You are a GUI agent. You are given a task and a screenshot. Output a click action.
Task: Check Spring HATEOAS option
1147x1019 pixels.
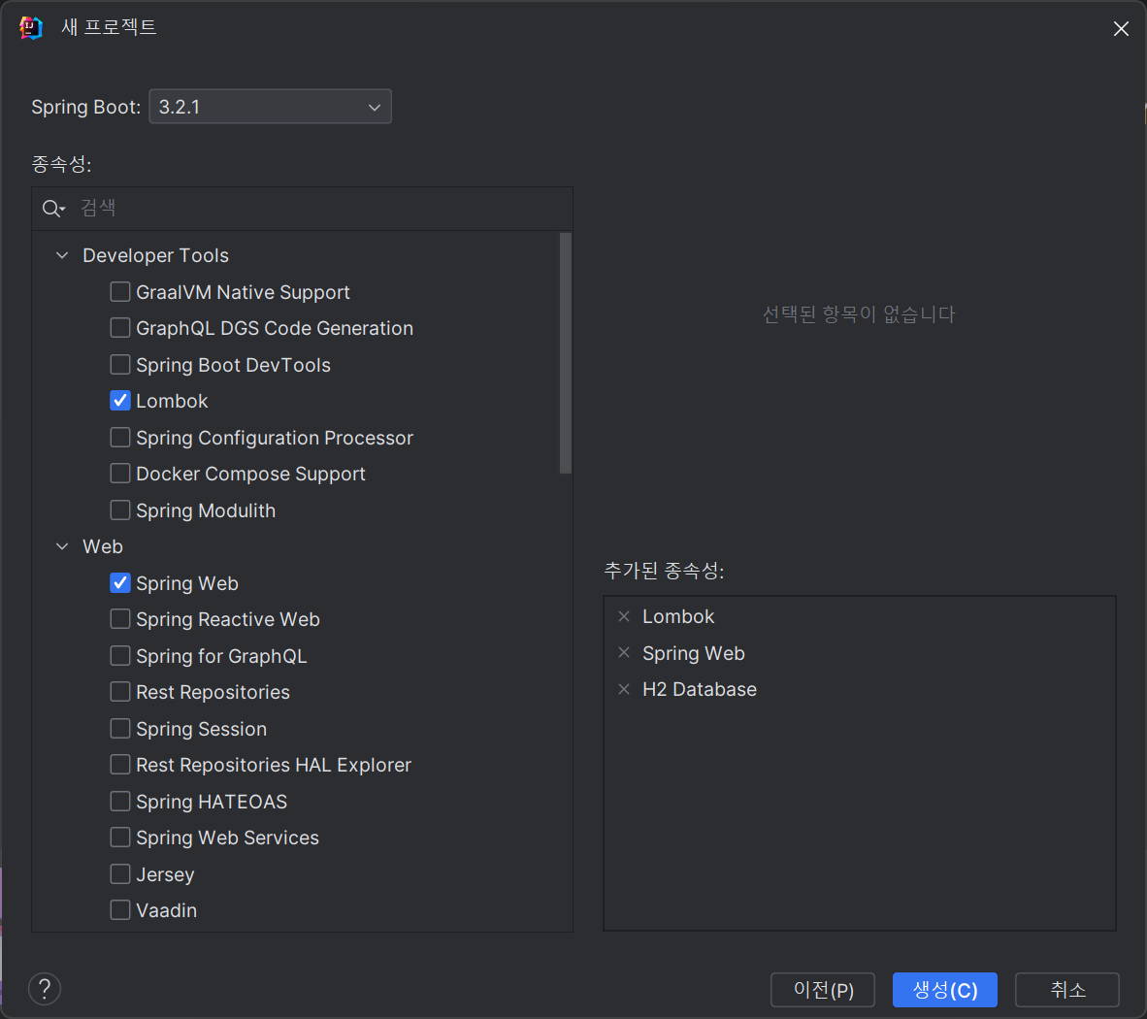(120, 801)
